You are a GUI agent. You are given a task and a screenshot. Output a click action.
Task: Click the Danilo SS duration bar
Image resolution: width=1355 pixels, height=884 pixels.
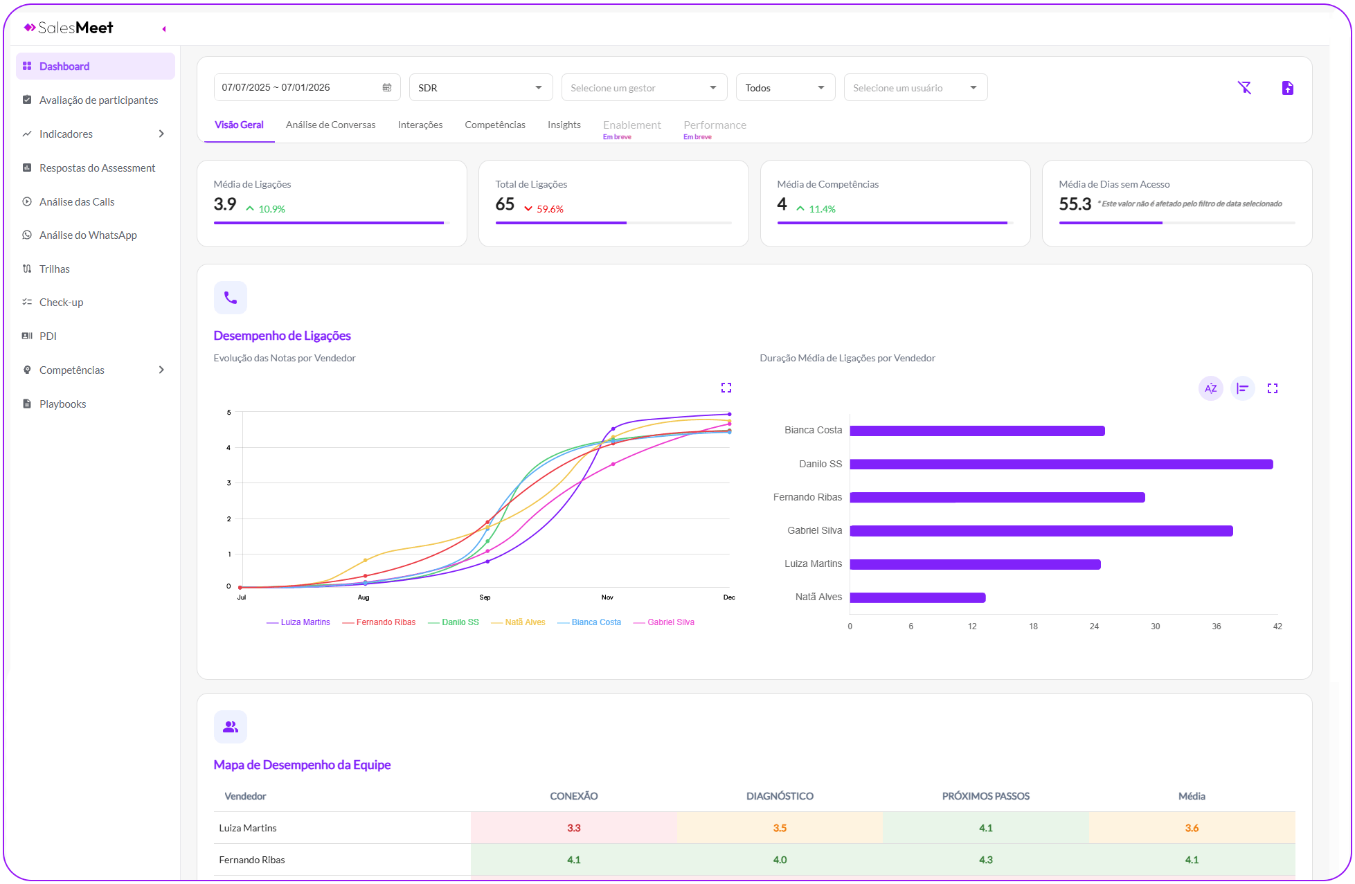click(x=1061, y=464)
